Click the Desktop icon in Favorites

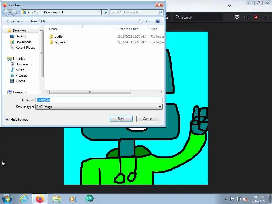[x=12, y=36]
